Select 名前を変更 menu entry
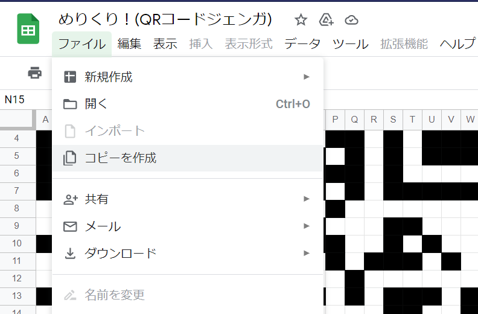The image size is (478, 314). pos(188,295)
